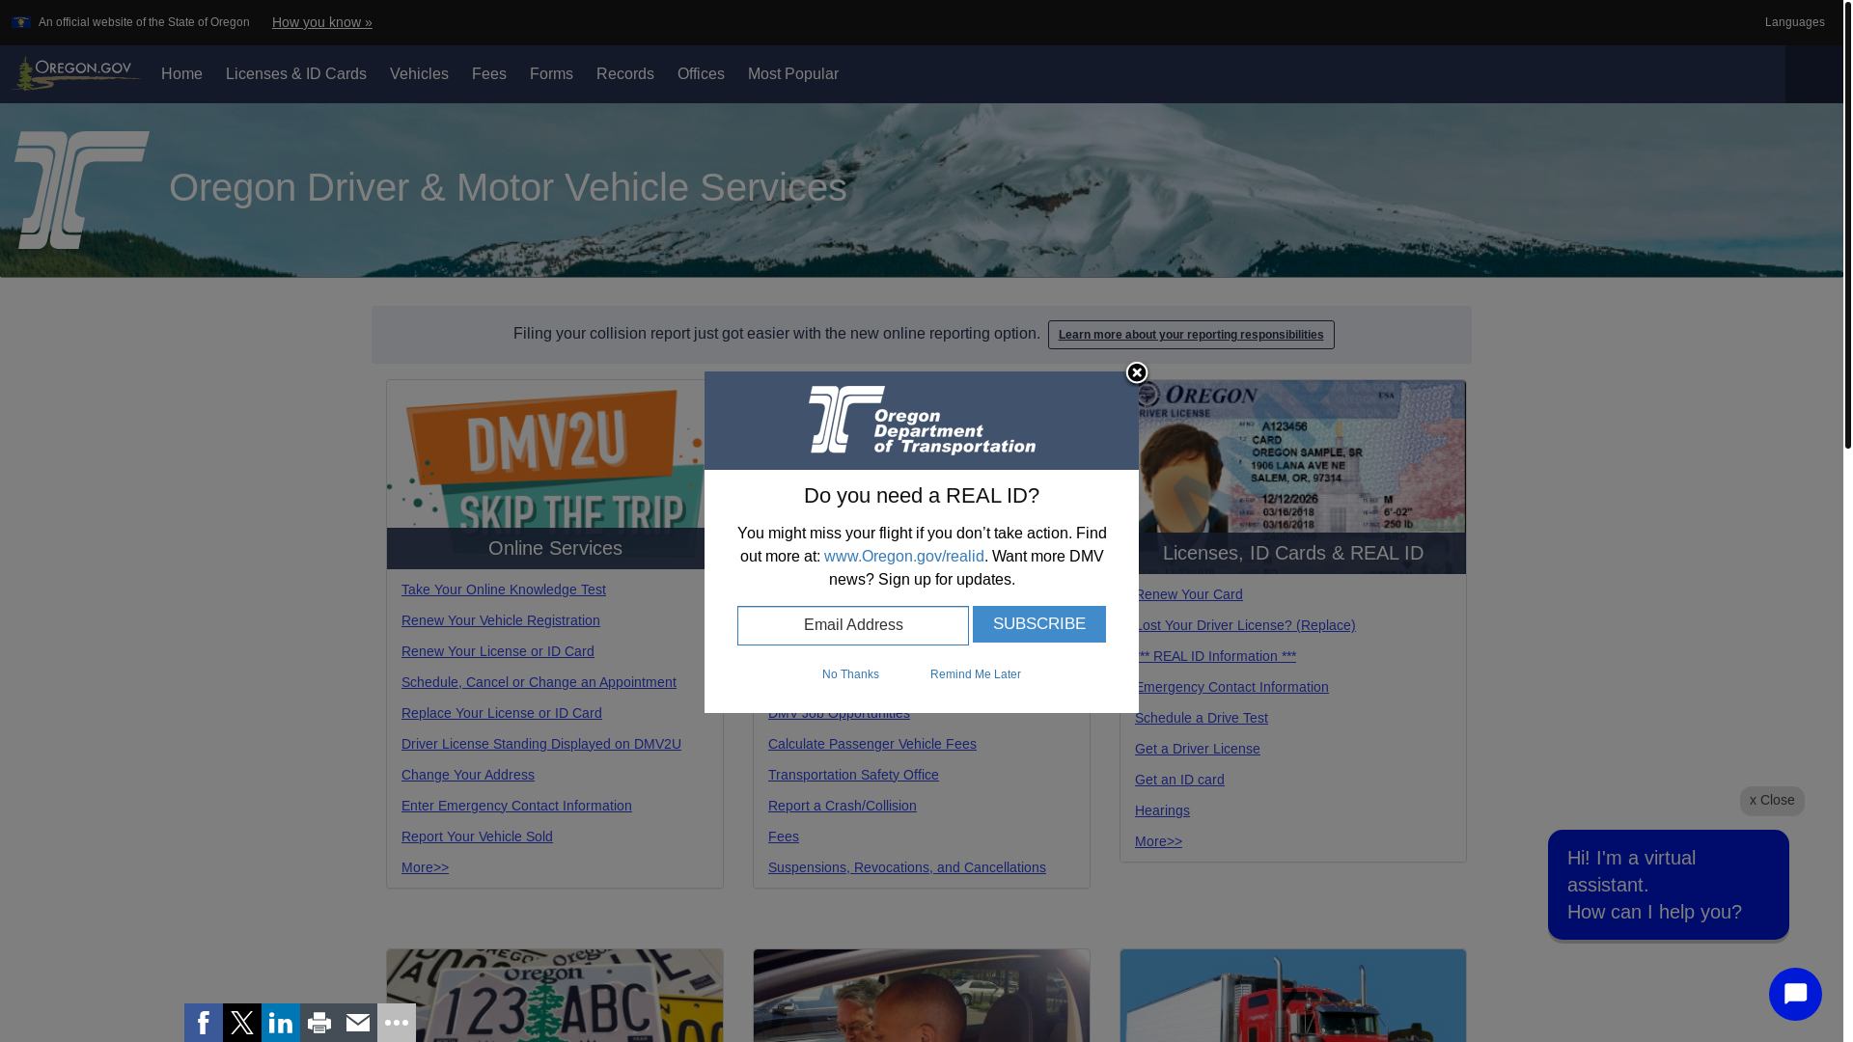Expand 'How you know' disclosure

[x=322, y=22]
